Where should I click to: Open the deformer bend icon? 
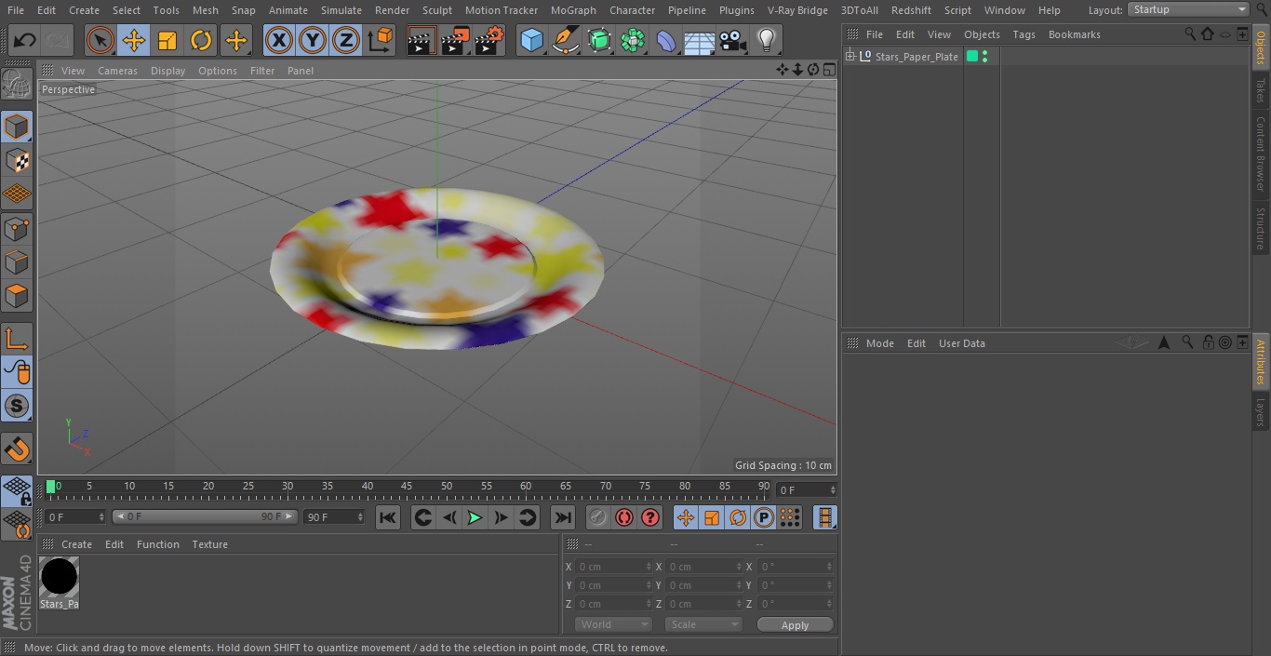666,40
